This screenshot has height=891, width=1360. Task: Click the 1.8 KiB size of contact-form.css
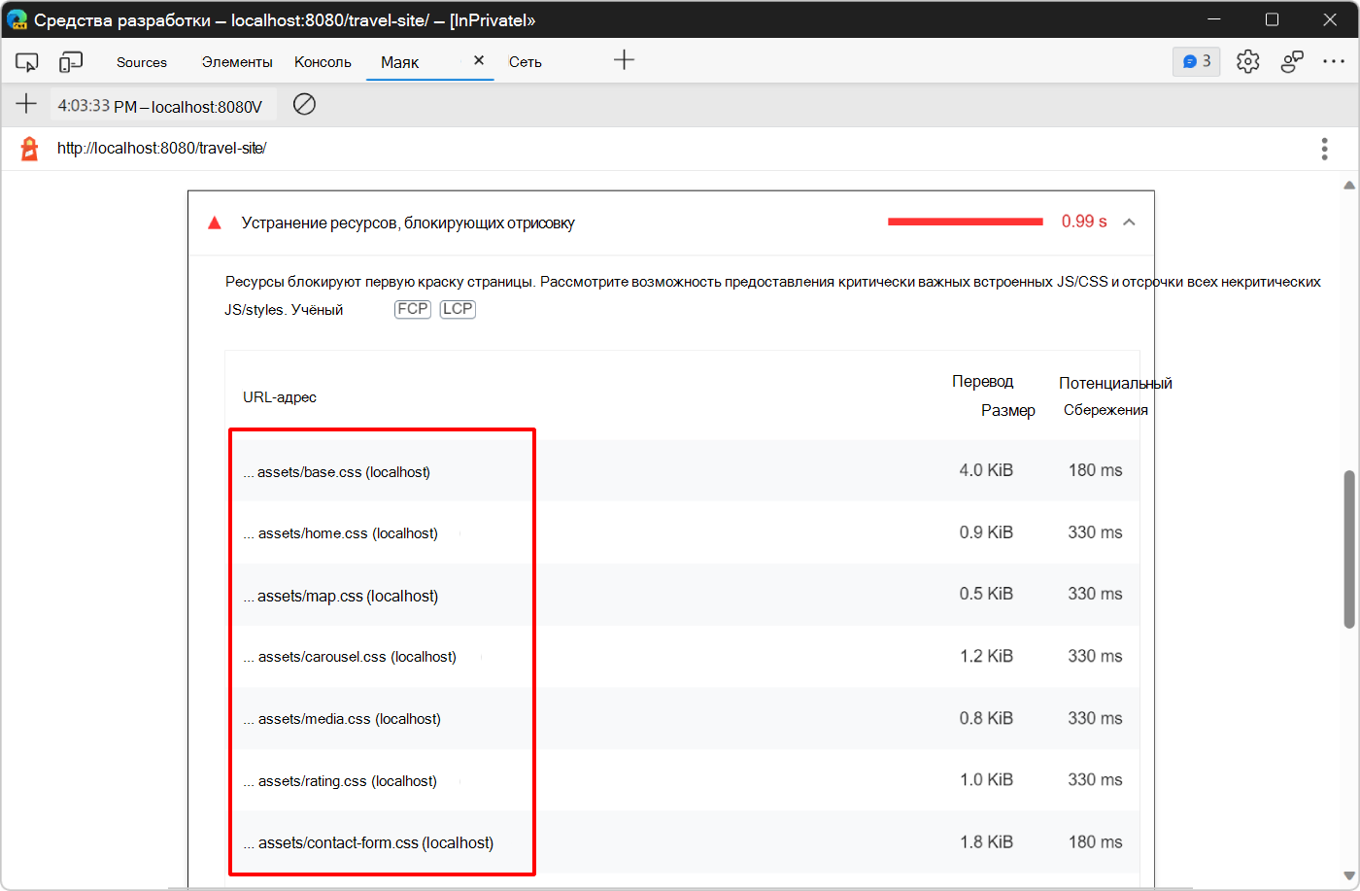pyautogui.click(x=986, y=841)
